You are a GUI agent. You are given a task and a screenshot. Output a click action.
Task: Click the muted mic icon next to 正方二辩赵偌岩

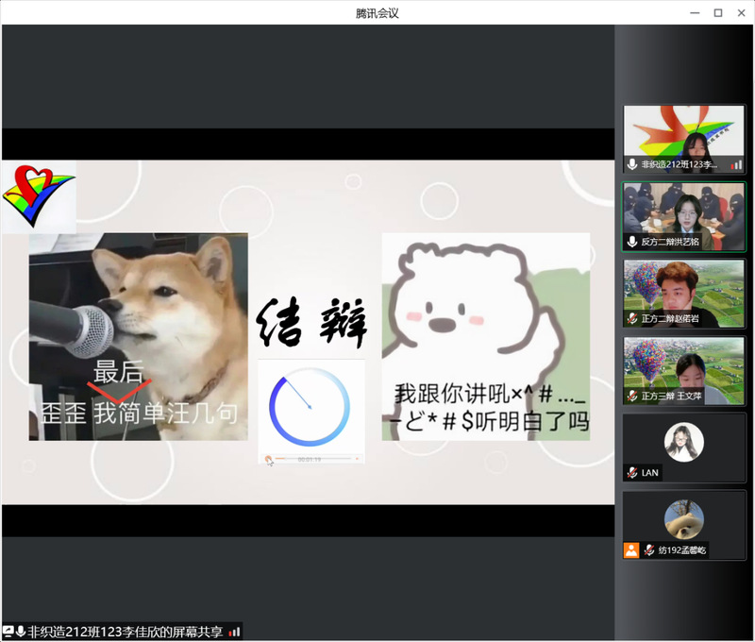coord(632,319)
